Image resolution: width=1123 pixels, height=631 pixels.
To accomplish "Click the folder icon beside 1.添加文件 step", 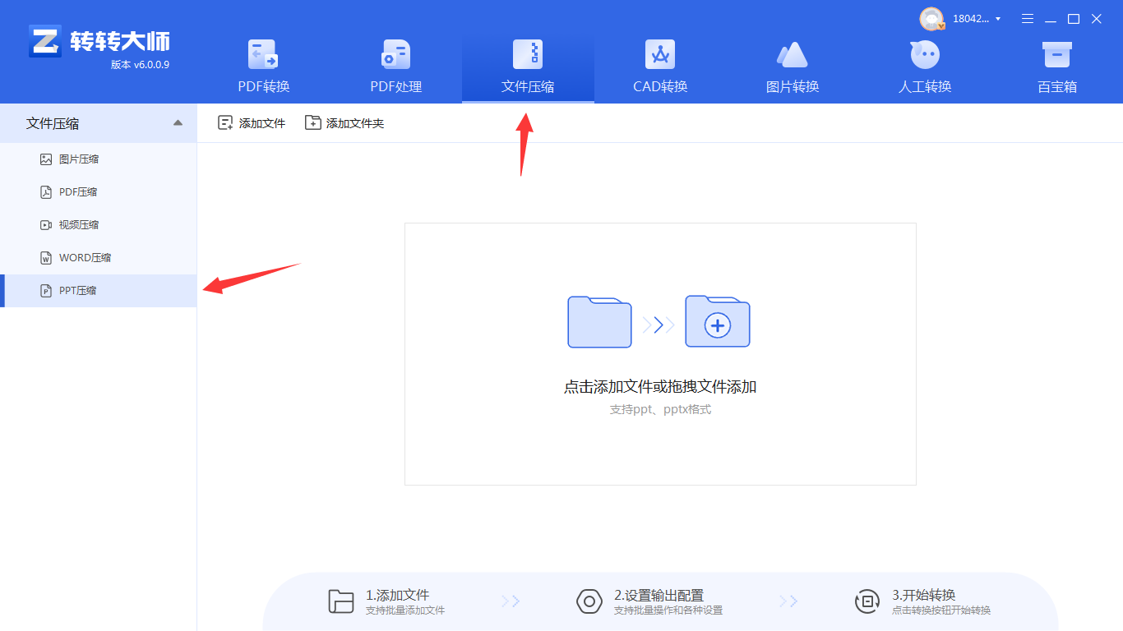I will point(341,601).
